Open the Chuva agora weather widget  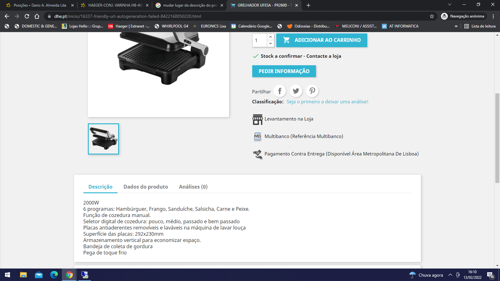[426, 275]
